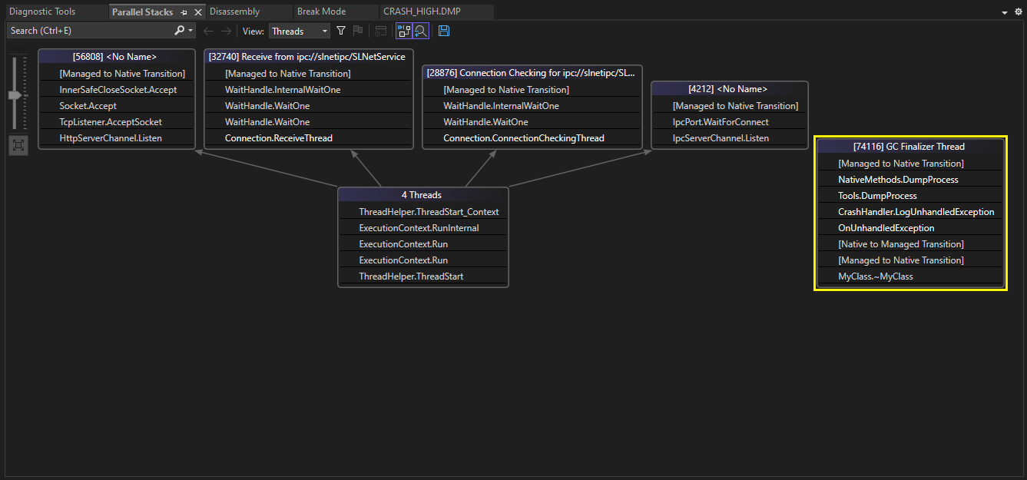Select thread header [28876] Connection Checking
The height and width of the screenshot is (480, 1027).
(532, 73)
